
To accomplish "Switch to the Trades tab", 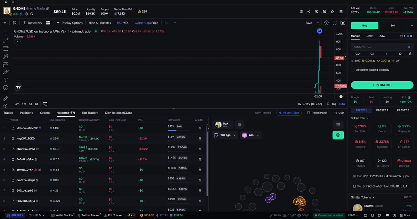I will pos(8,113).
